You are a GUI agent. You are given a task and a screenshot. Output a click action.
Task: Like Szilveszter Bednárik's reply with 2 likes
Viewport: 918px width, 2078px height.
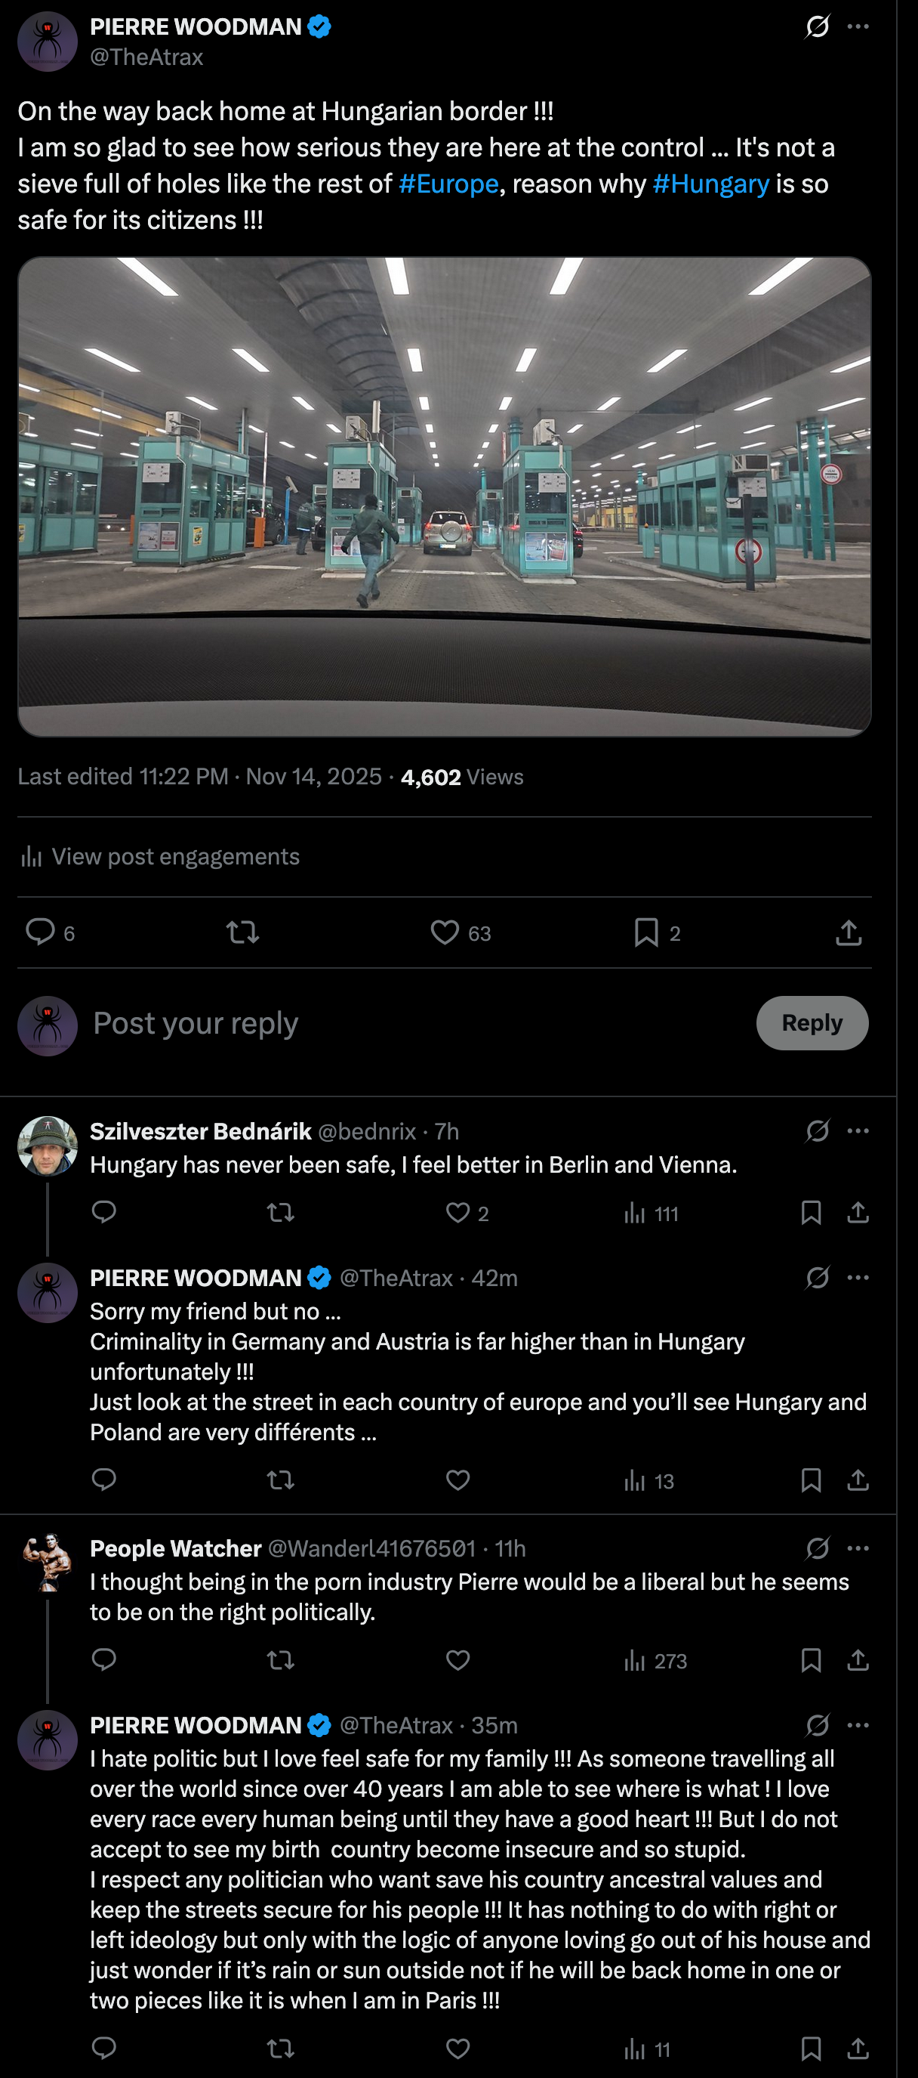pos(457,1213)
